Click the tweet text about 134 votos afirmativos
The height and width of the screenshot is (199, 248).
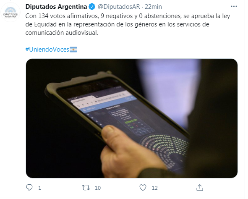(x=128, y=24)
